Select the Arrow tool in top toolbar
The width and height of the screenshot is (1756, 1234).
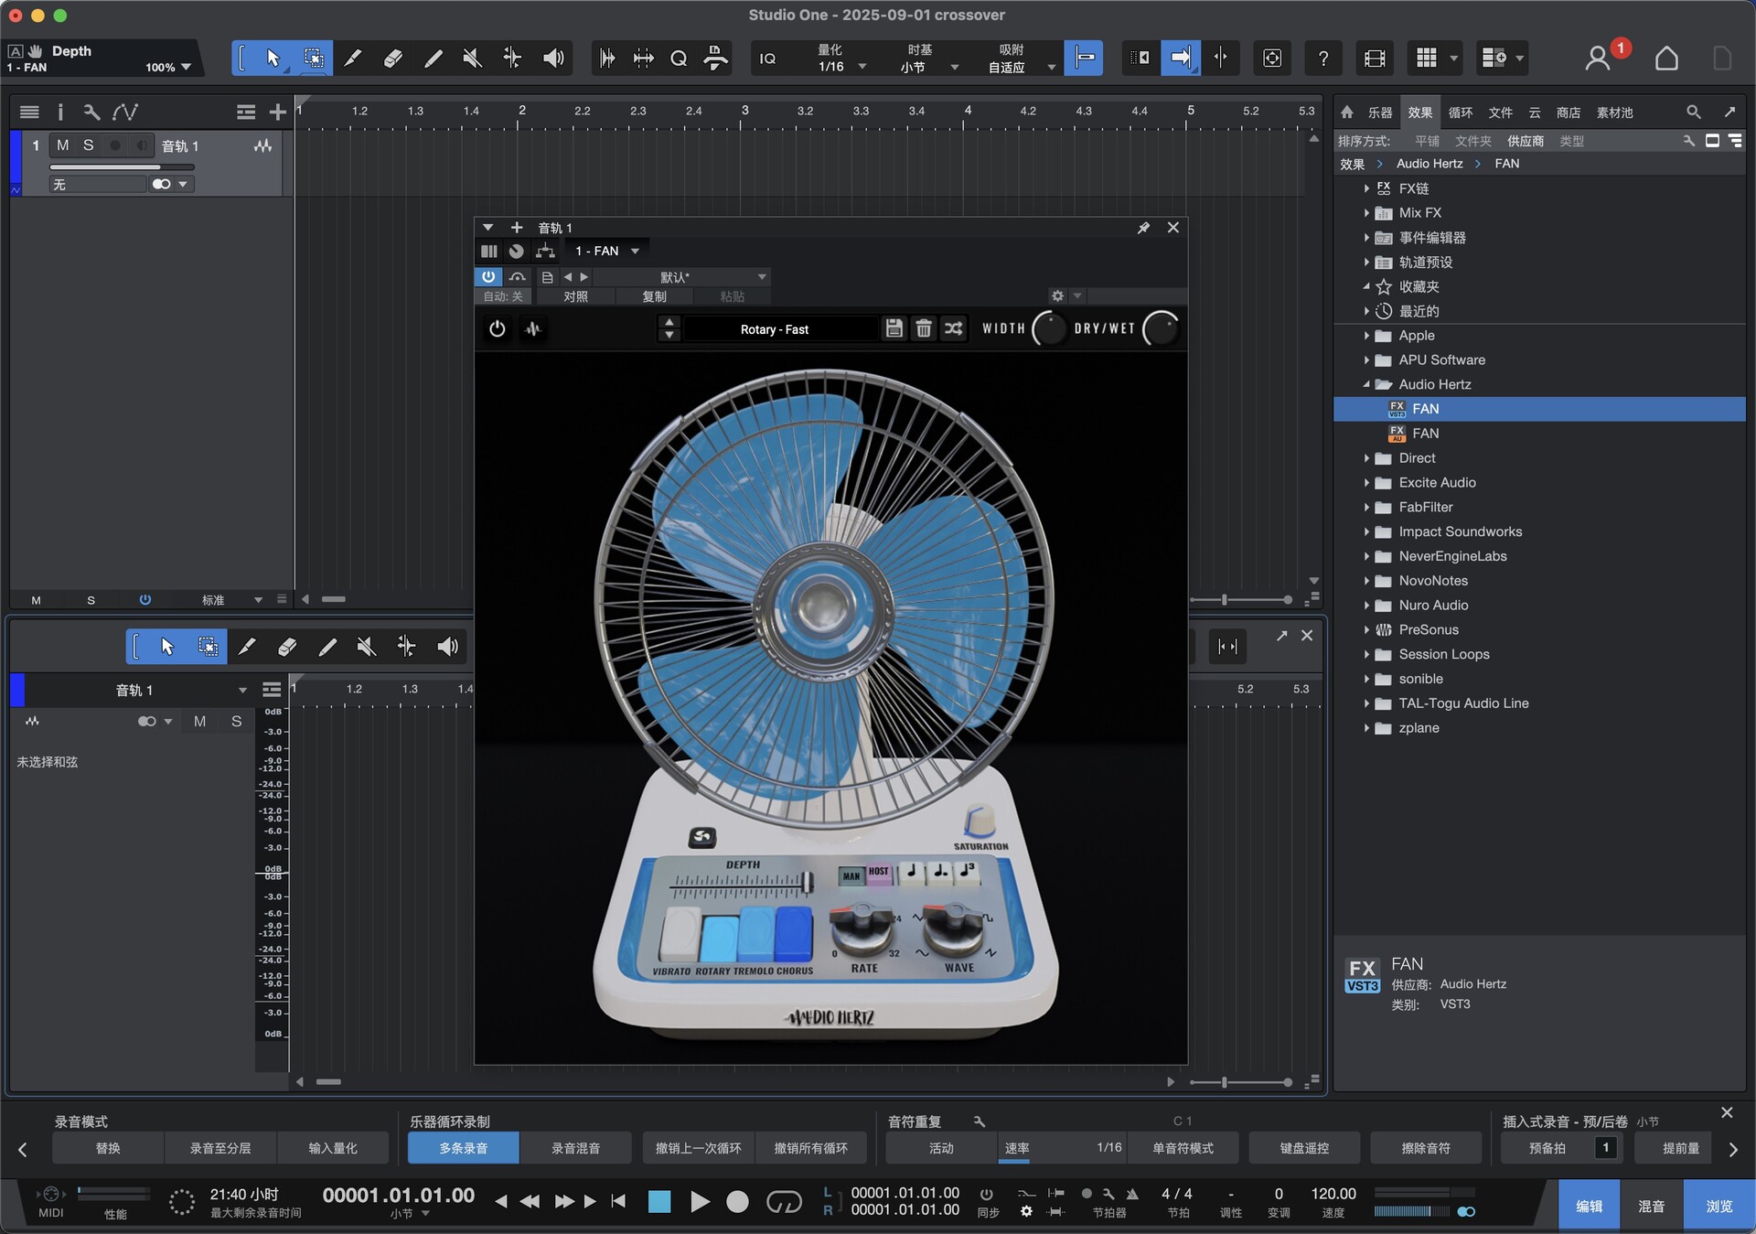273,59
